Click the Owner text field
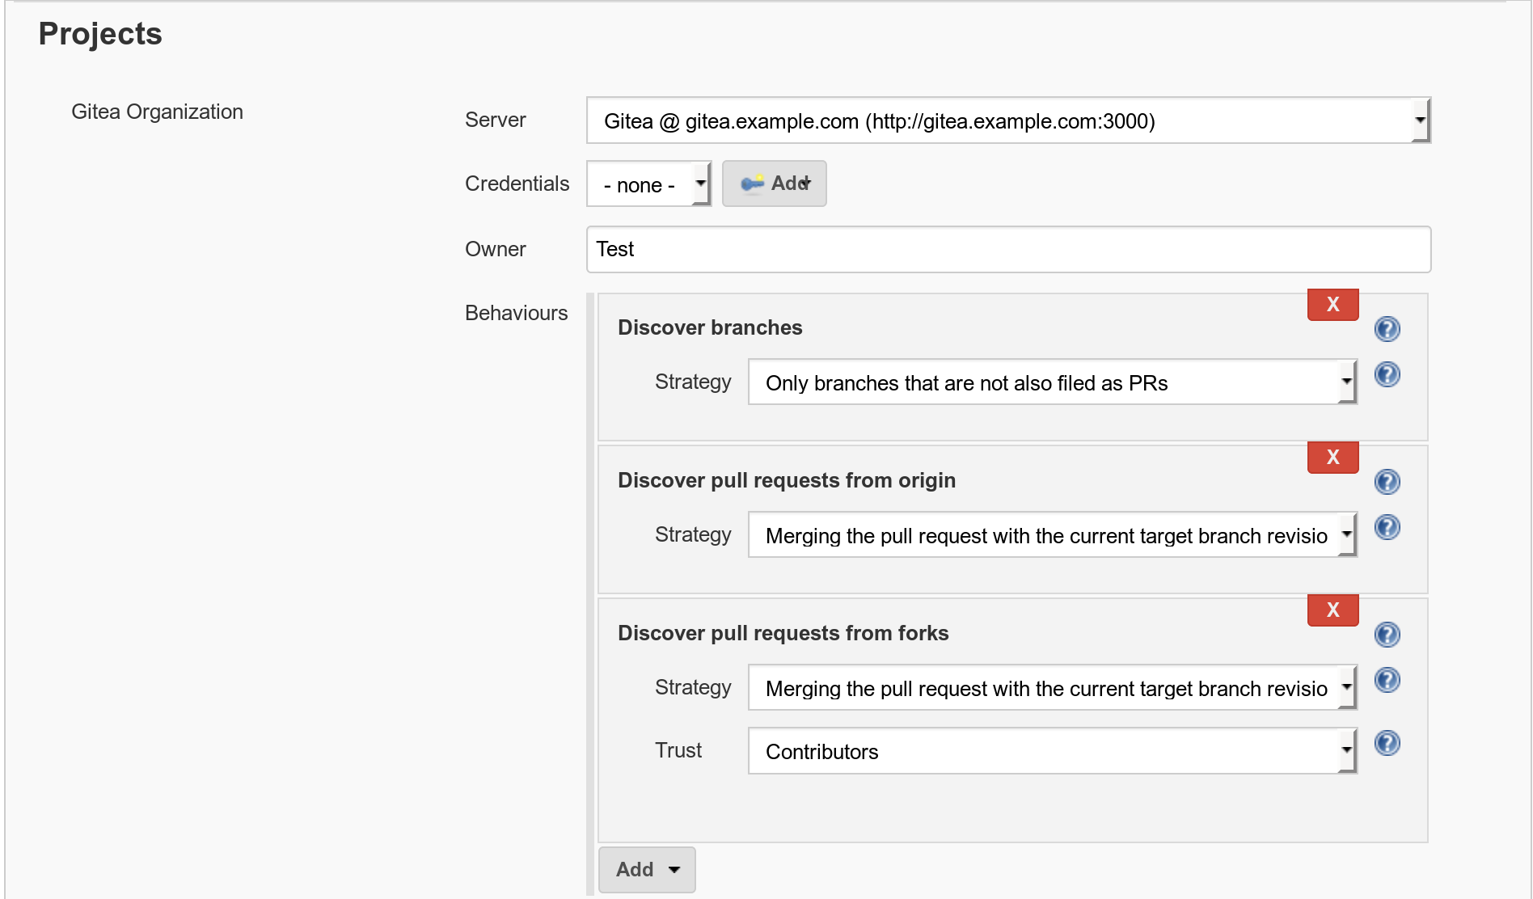 click(1007, 250)
